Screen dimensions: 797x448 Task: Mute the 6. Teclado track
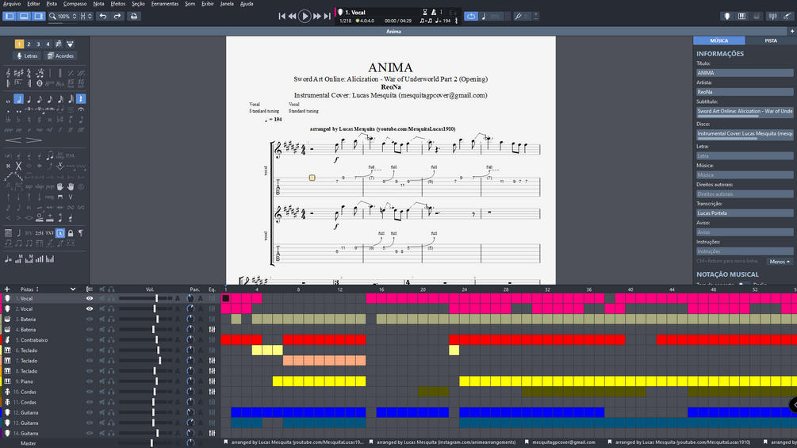click(102, 350)
